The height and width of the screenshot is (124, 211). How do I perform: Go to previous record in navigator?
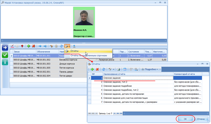[96, 114]
